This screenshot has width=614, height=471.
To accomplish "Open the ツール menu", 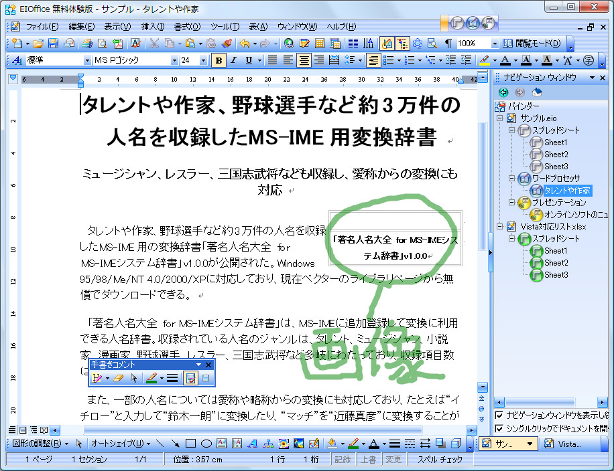I will [225, 27].
